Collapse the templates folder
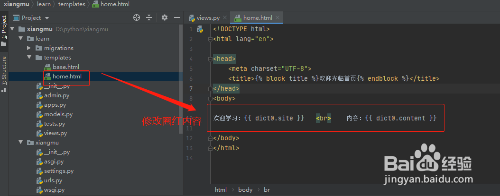500x196 pixels. (x=29, y=58)
